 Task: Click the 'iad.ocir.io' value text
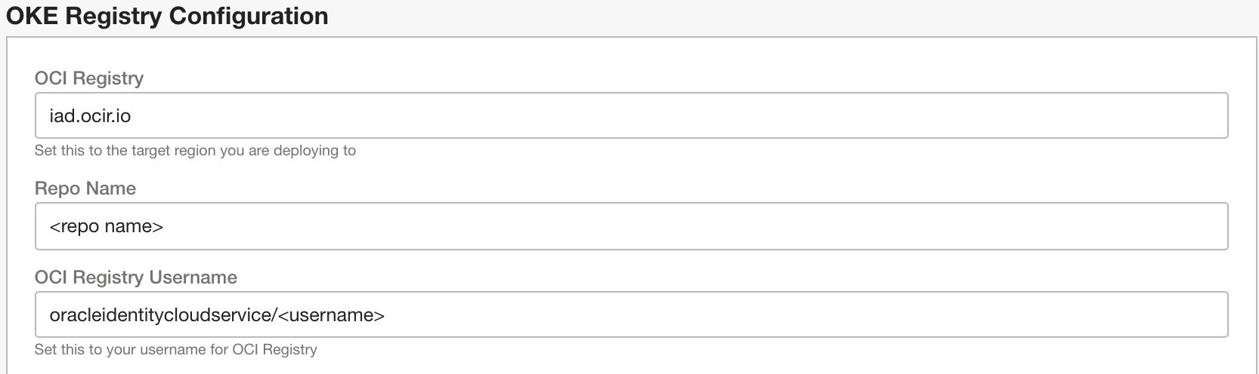click(90, 116)
